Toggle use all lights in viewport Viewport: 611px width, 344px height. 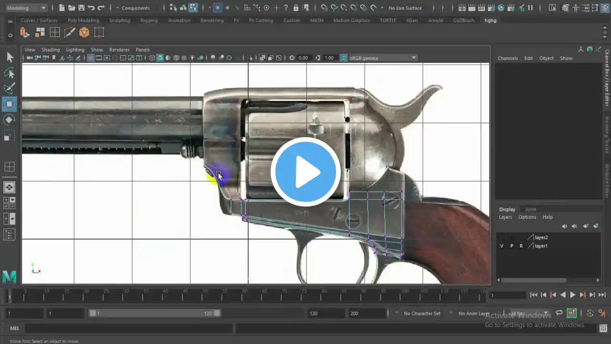(192, 58)
